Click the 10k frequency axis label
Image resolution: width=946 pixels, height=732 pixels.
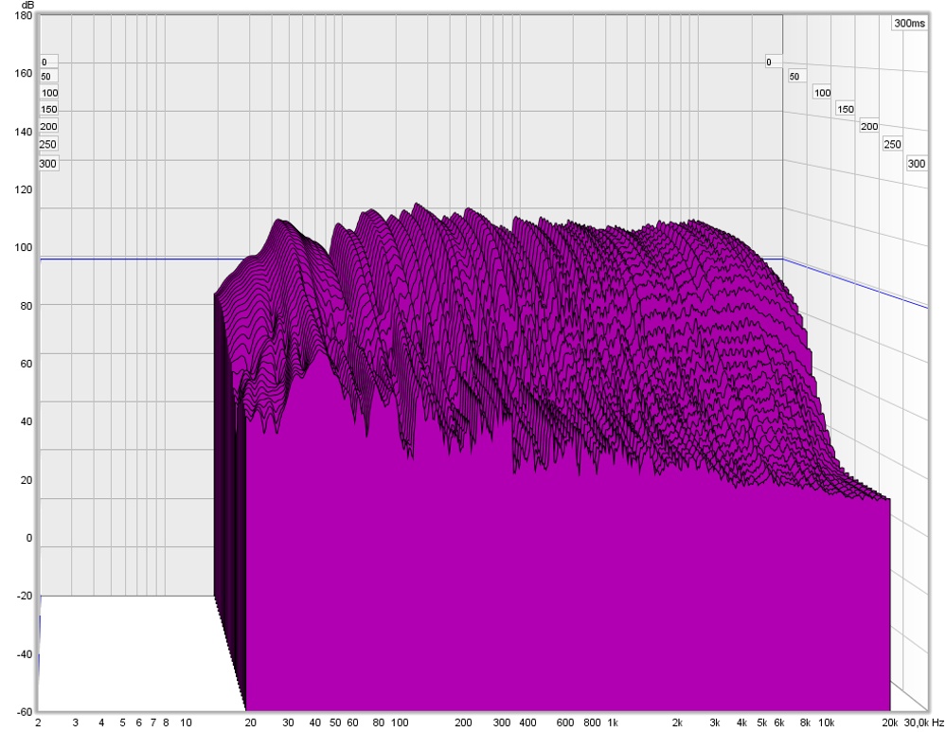(826, 723)
